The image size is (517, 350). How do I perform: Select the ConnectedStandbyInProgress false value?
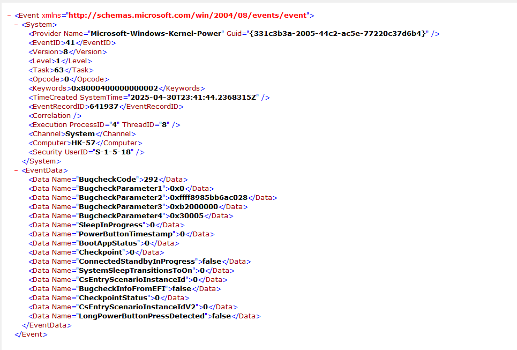pos(212,262)
